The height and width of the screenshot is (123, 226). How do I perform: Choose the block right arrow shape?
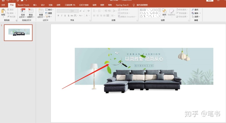[153, 13]
